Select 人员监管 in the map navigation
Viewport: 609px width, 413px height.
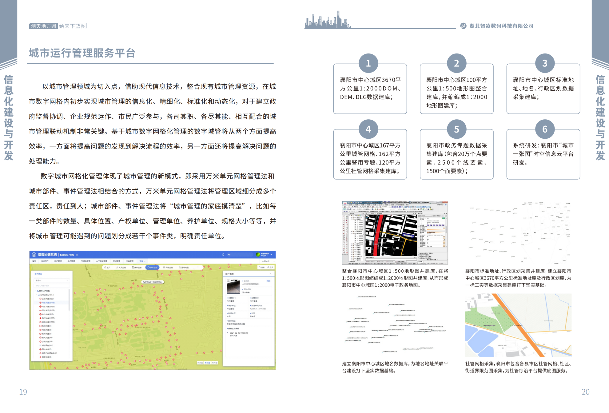pyautogui.click(x=121, y=268)
